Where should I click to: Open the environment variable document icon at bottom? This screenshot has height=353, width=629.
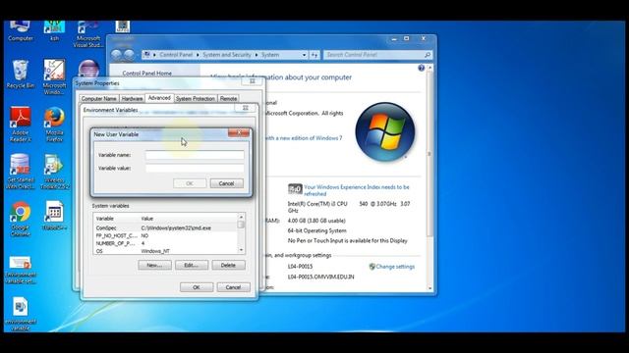tap(20, 314)
